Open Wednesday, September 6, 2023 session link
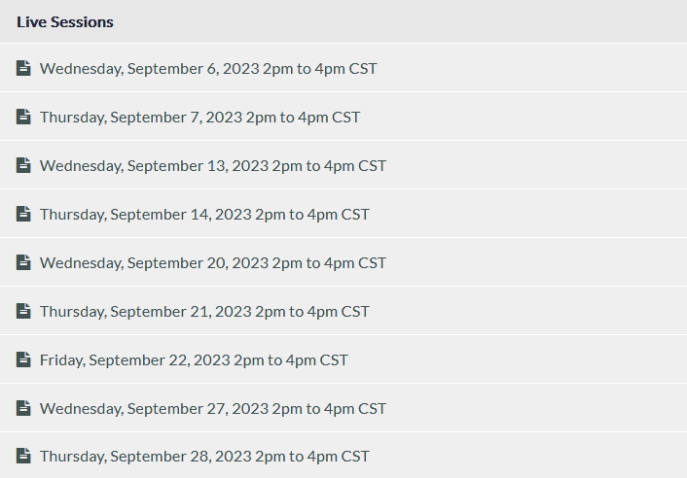The height and width of the screenshot is (478, 687). pyautogui.click(x=208, y=68)
